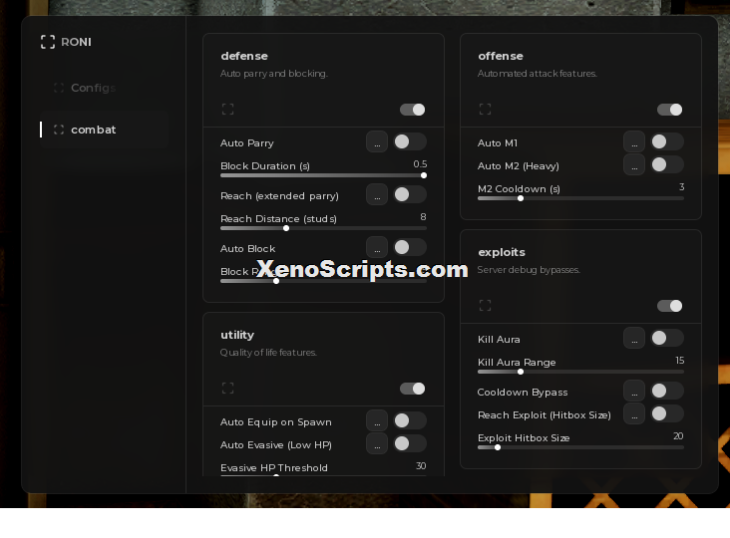The height and width of the screenshot is (538, 730).
Task: Enable the Auto M1 toggle
Action: pos(667,141)
